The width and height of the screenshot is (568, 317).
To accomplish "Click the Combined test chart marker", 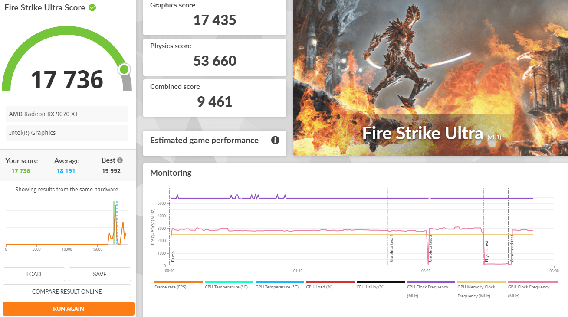I will click(x=512, y=249).
